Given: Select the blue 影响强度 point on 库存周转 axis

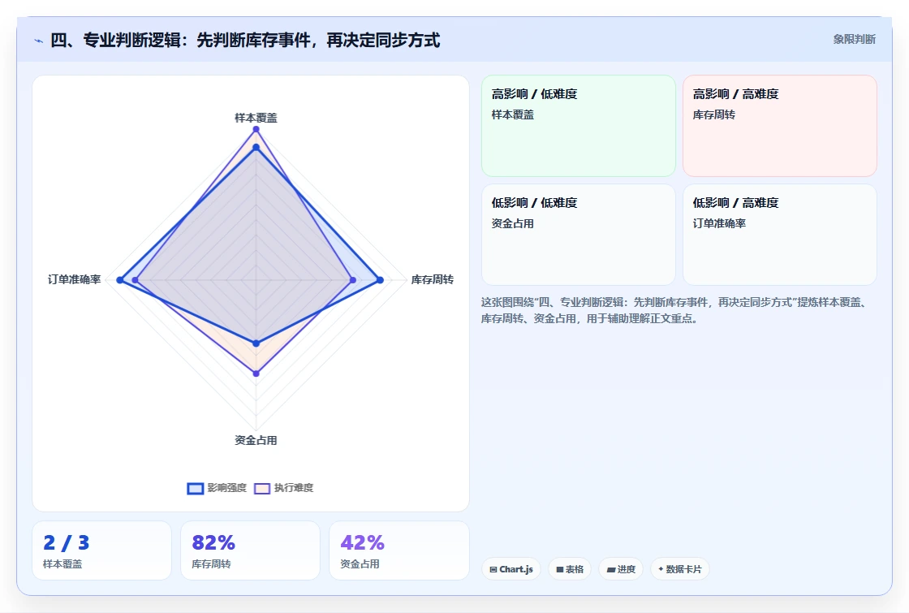Looking at the screenshot, I should point(381,280).
